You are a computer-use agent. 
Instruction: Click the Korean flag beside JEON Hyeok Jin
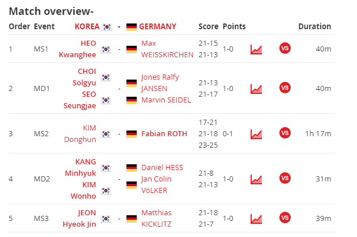[x=106, y=219]
